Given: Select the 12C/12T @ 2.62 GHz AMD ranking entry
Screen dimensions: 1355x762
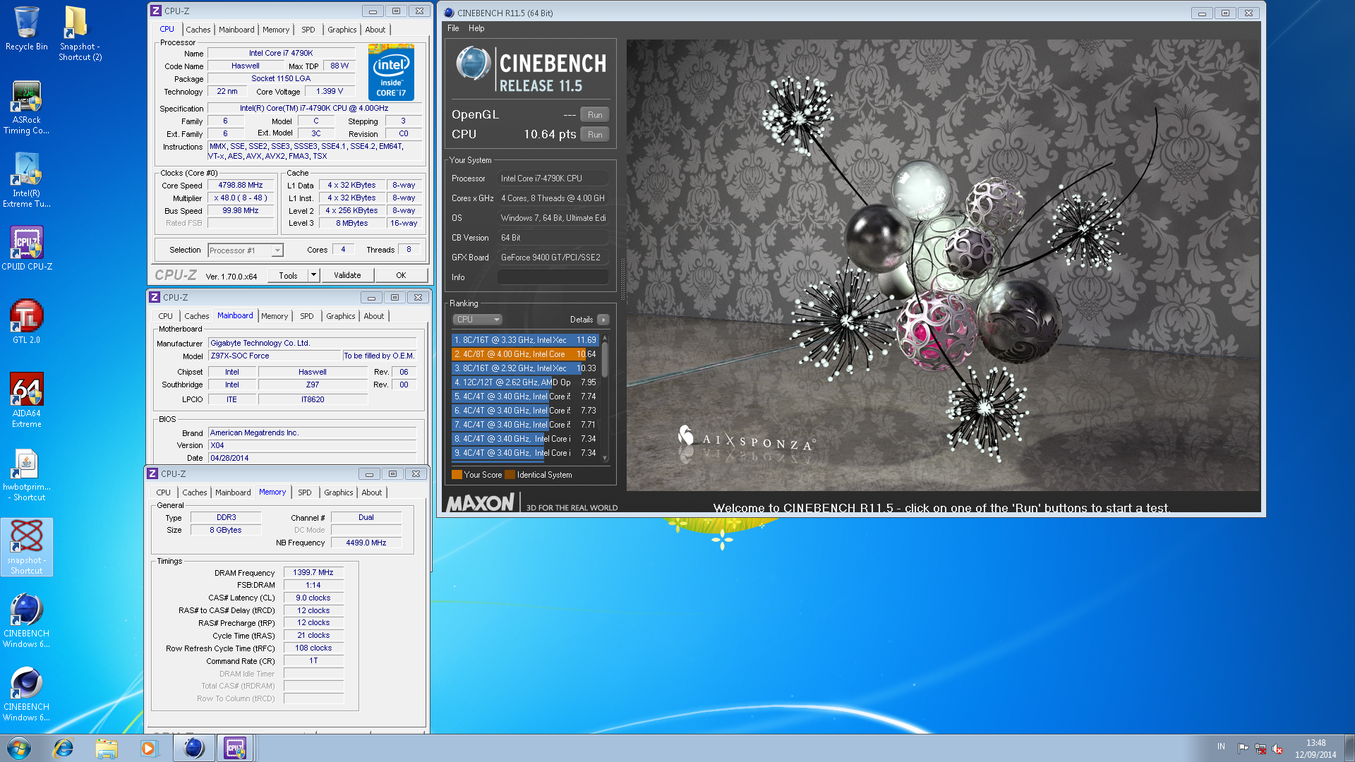Looking at the screenshot, I should click(x=525, y=382).
